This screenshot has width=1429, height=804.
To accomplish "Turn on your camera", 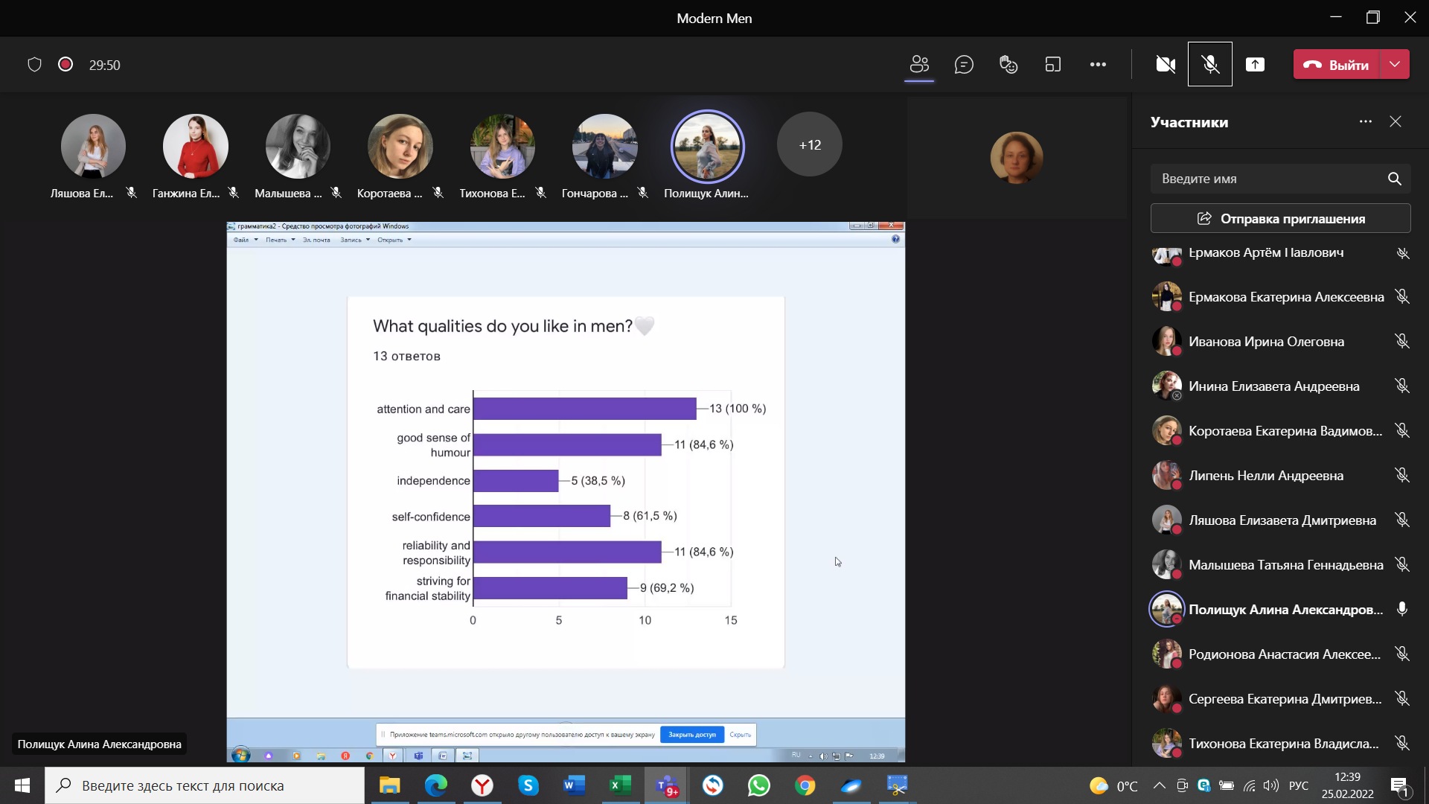I will (1165, 64).
